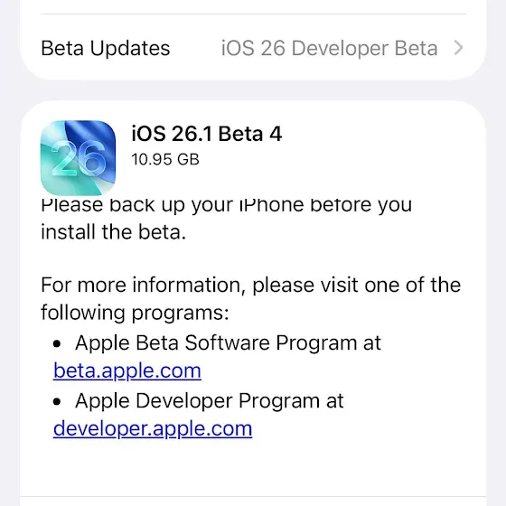The height and width of the screenshot is (506, 506).
Task: Tap the Apple Beta Software Program text
Action: (228, 342)
